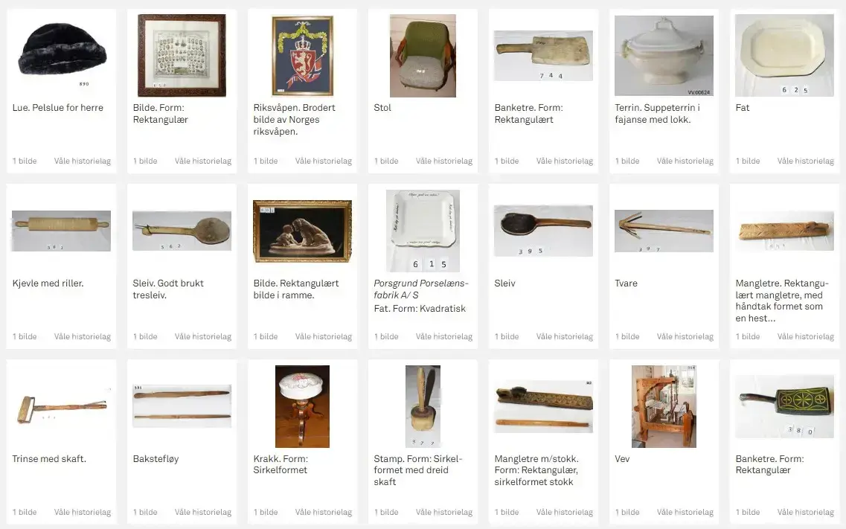Viewport: 846px width, 529px height.
Task: Open the Riksvåpen embroidered coat of arms image
Action: 302,56
